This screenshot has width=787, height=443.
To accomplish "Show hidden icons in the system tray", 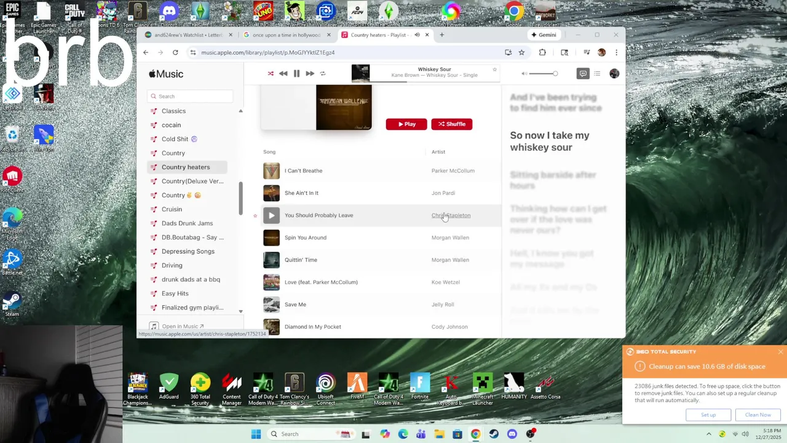I will [708, 434].
